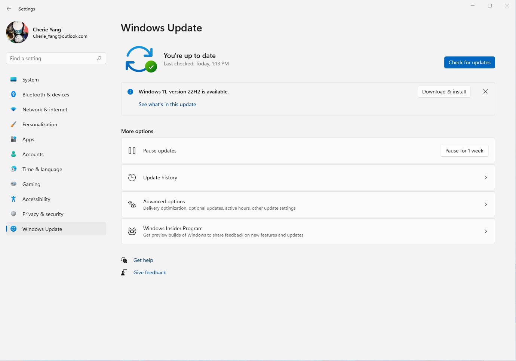Dismiss the 22H2 update banner
The width and height of the screenshot is (516, 361).
(485, 92)
